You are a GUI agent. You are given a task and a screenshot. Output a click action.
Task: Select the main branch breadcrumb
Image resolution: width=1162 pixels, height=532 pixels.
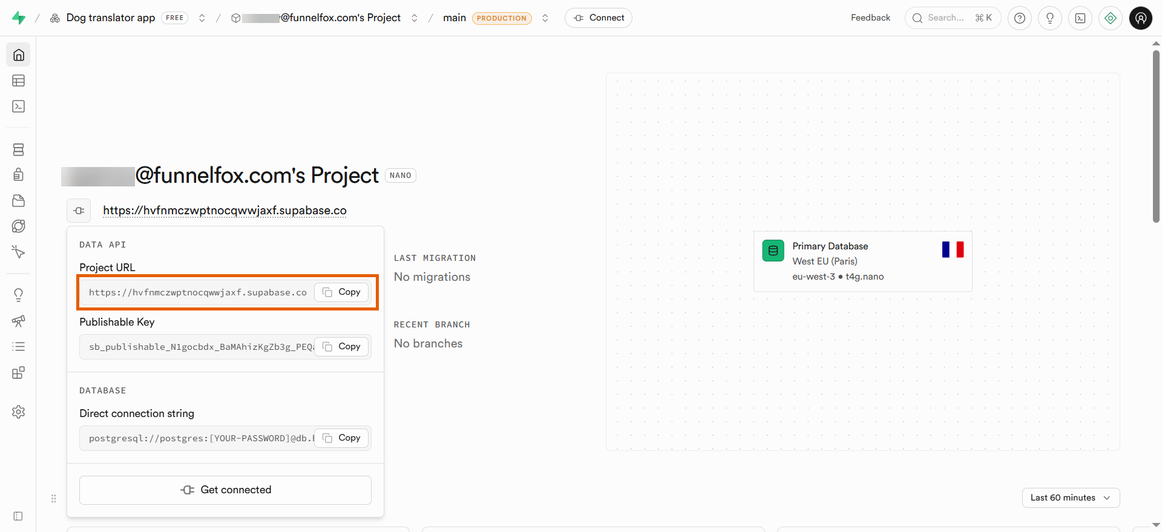point(455,18)
